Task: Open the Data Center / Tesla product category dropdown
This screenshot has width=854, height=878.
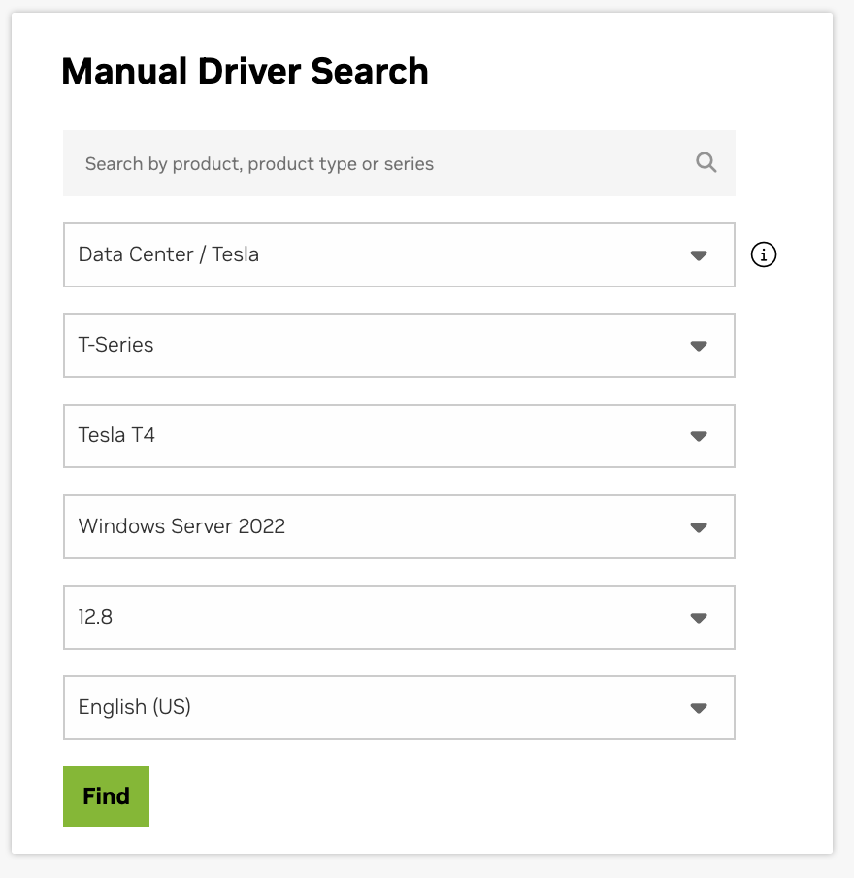Action: (x=398, y=255)
